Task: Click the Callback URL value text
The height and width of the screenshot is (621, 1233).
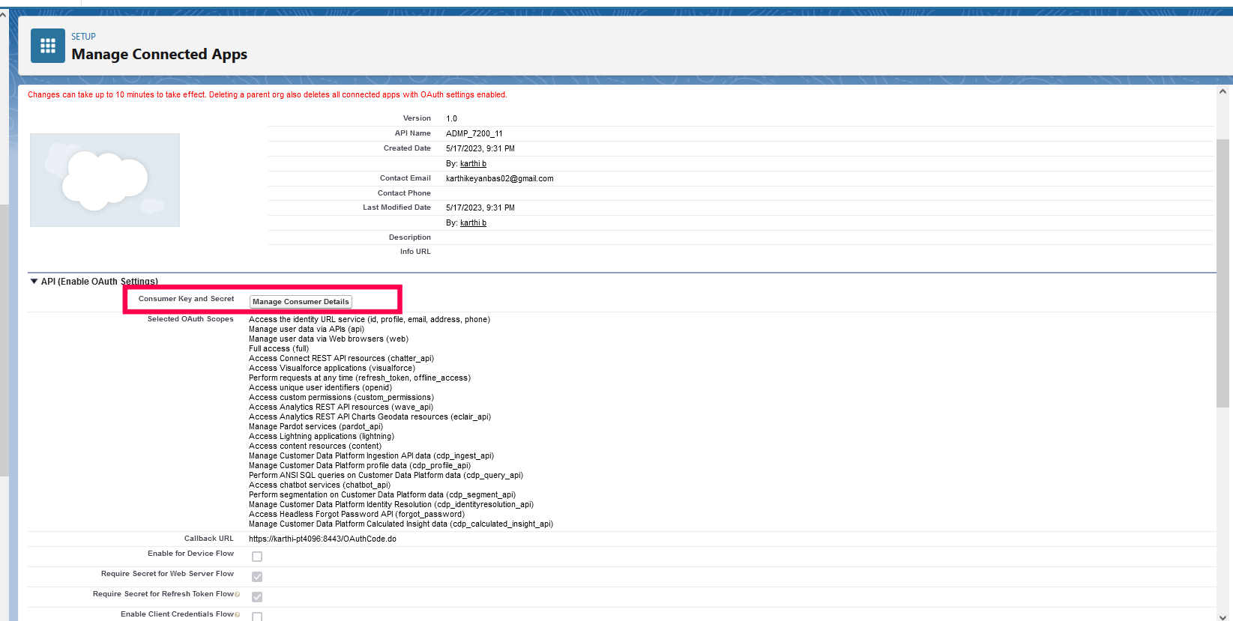Action: tap(322, 539)
